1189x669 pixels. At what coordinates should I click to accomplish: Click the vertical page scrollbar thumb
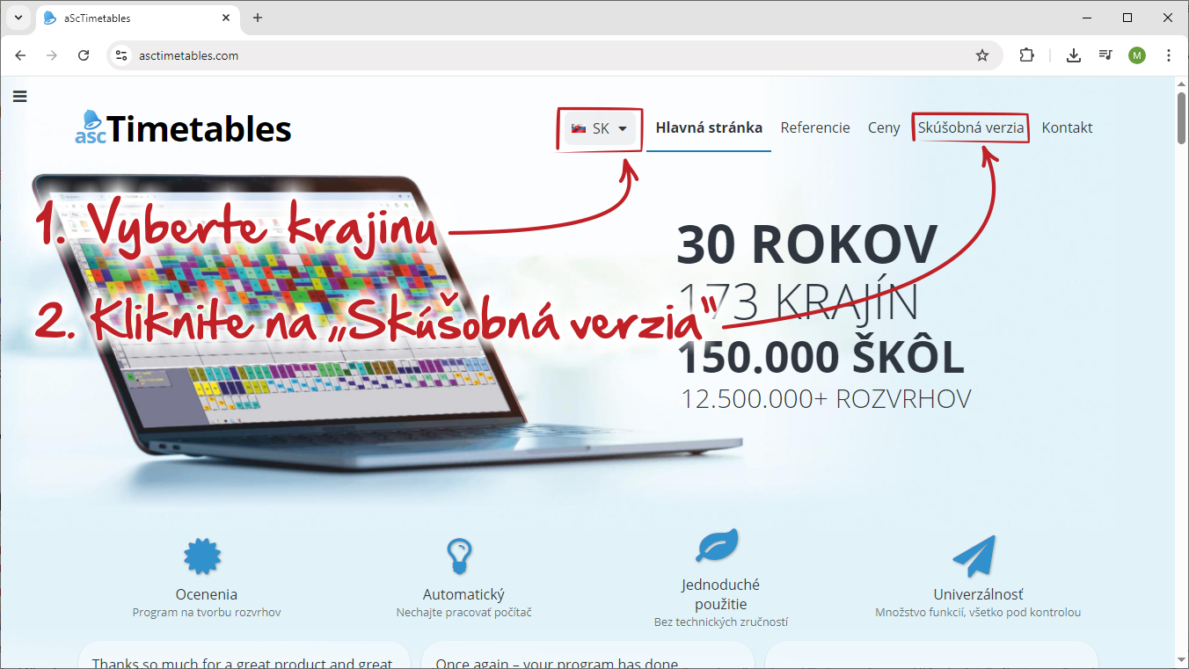click(x=1182, y=117)
